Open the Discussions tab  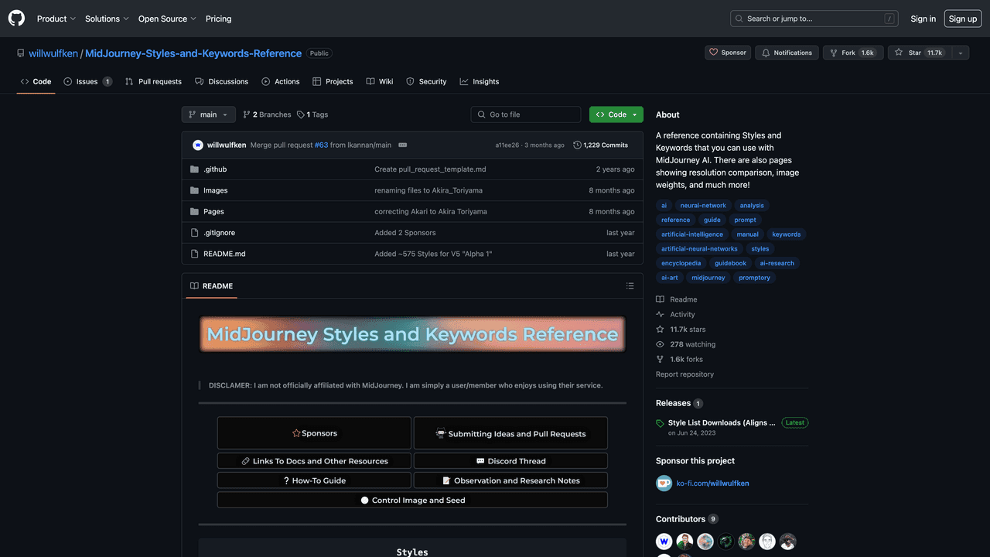(222, 81)
